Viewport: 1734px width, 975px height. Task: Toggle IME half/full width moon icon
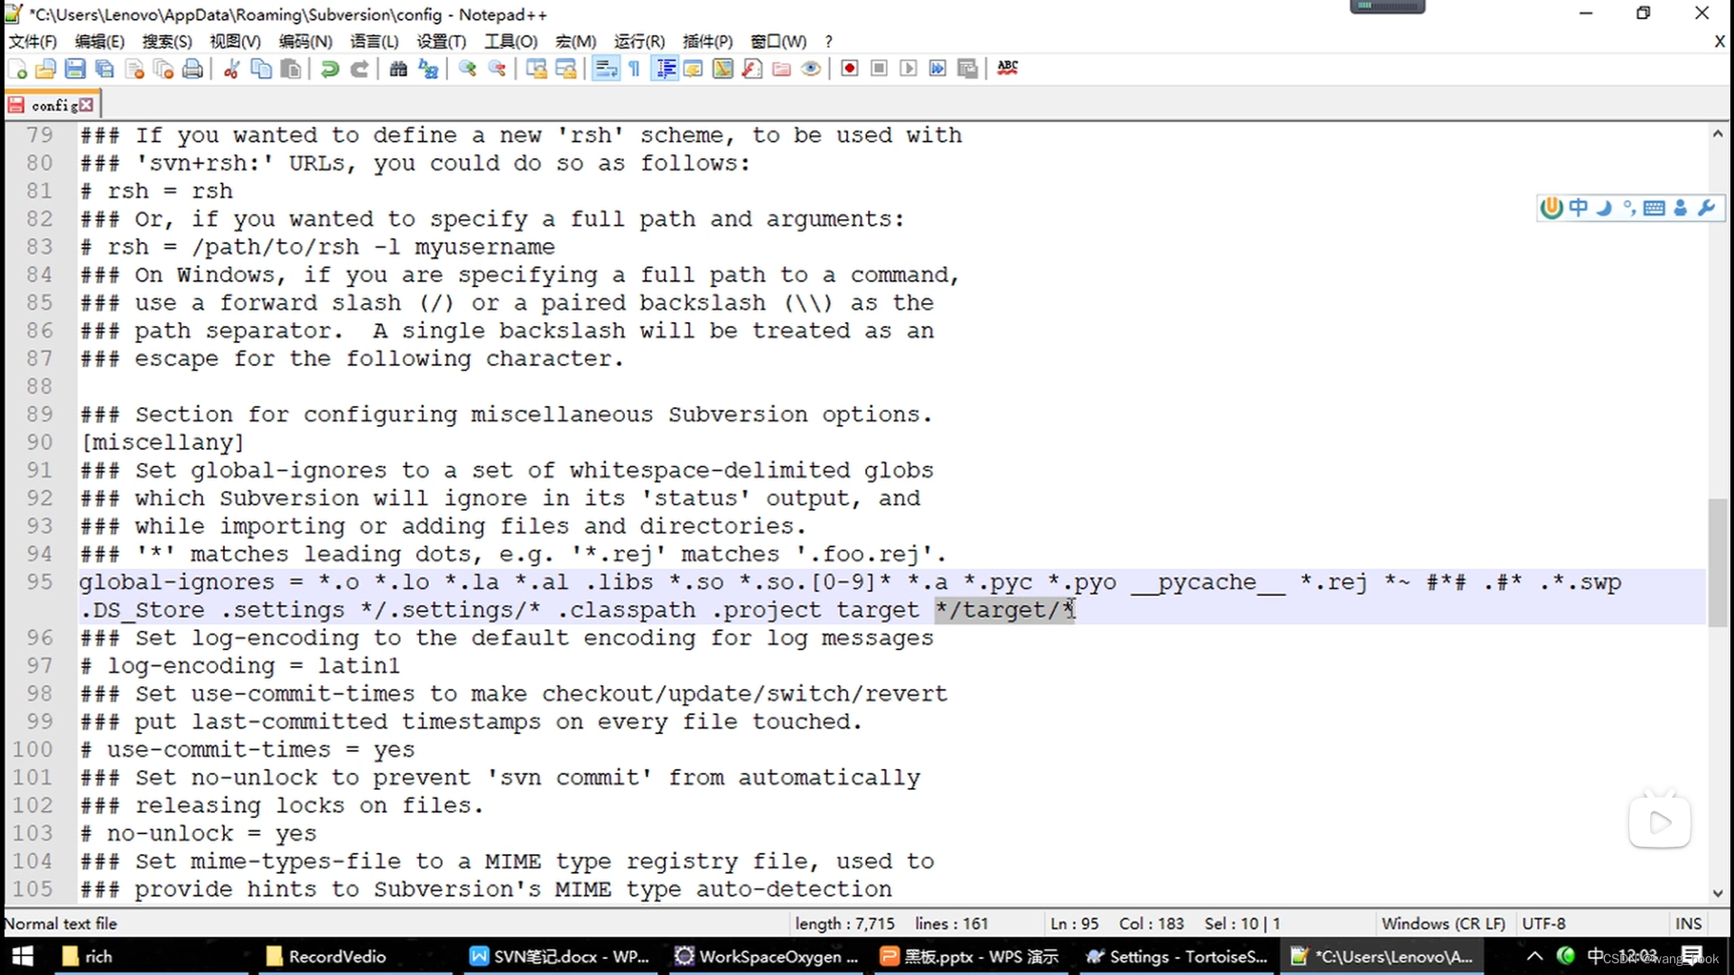point(1604,208)
